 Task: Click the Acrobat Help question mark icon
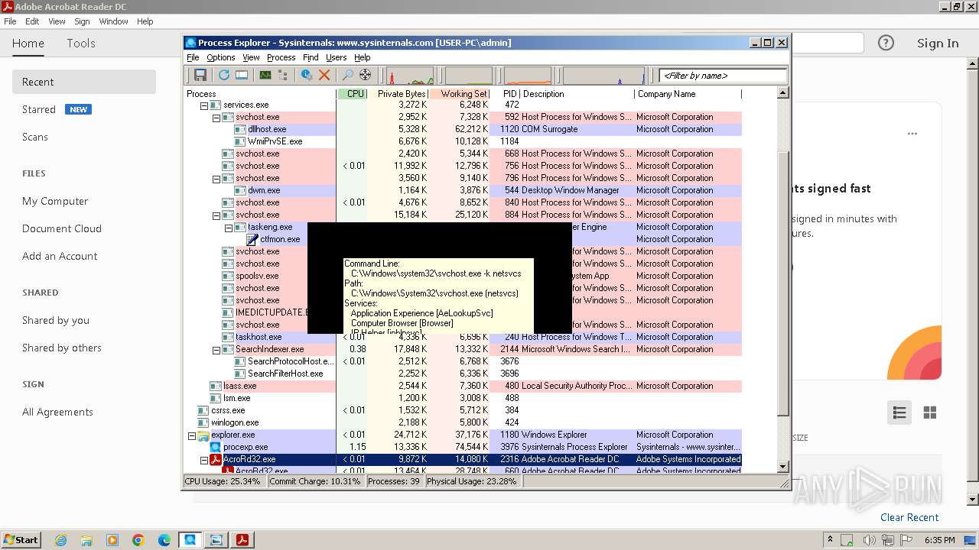click(886, 43)
